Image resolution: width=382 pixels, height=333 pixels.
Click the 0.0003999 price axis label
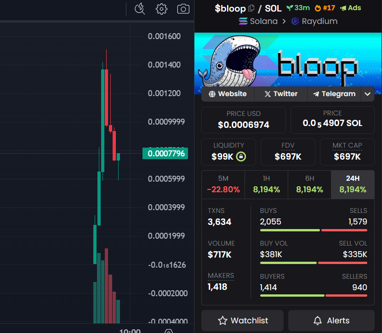point(166,207)
